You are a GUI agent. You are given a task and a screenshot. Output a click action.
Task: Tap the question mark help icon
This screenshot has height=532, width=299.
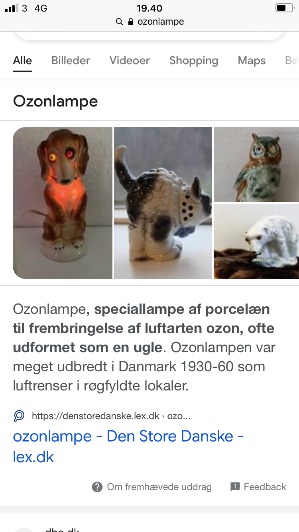(97, 487)
